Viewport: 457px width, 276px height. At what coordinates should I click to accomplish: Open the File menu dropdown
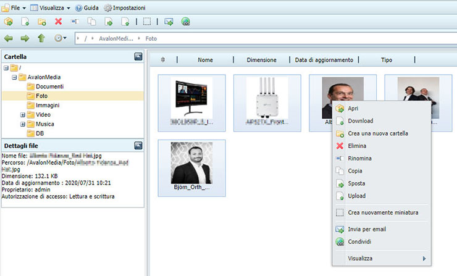coord(18,8)
